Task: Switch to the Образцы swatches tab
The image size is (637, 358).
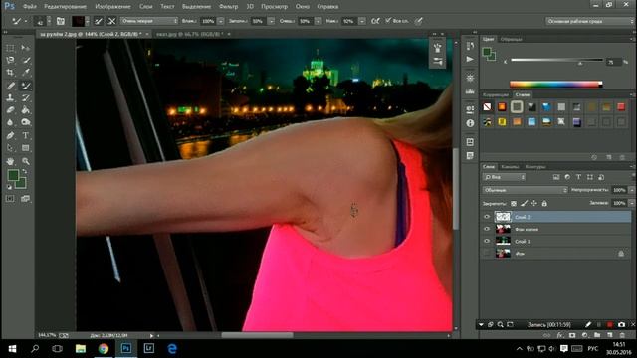Action: 511,39
